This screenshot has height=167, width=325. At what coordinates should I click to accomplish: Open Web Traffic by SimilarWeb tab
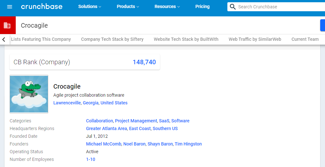pos(255,39)
